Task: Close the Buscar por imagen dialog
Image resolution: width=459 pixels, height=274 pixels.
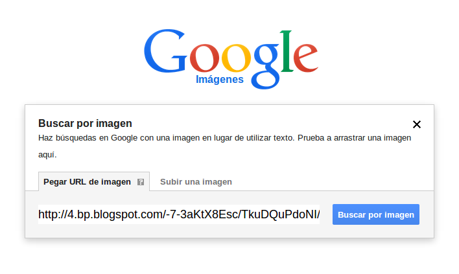Action: [417, 124]
